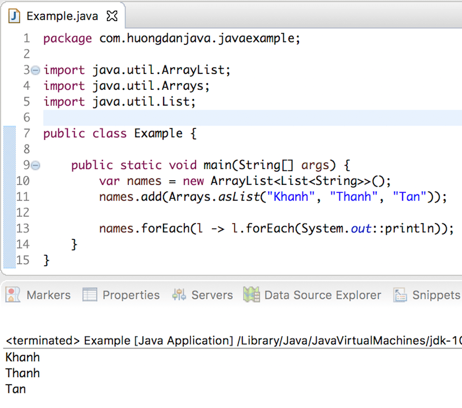Click 'Thanh' console output line

pyautogui.click(x=22, y=373)
